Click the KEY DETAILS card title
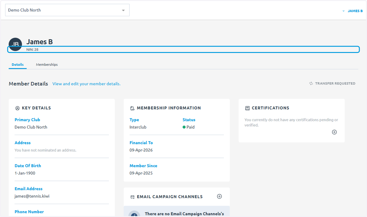Viewport: 367px width, 217px height. point(36,108)
